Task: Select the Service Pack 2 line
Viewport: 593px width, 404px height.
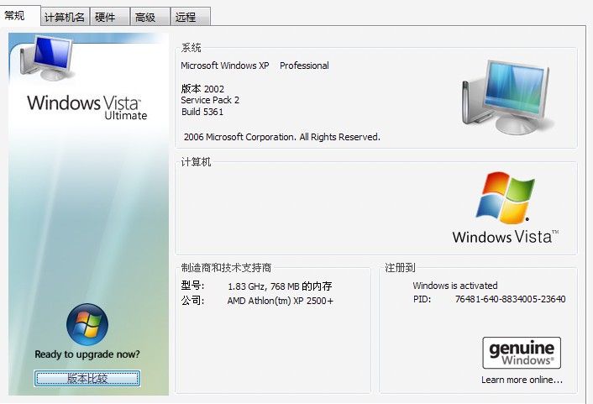Action: point(210,100)
